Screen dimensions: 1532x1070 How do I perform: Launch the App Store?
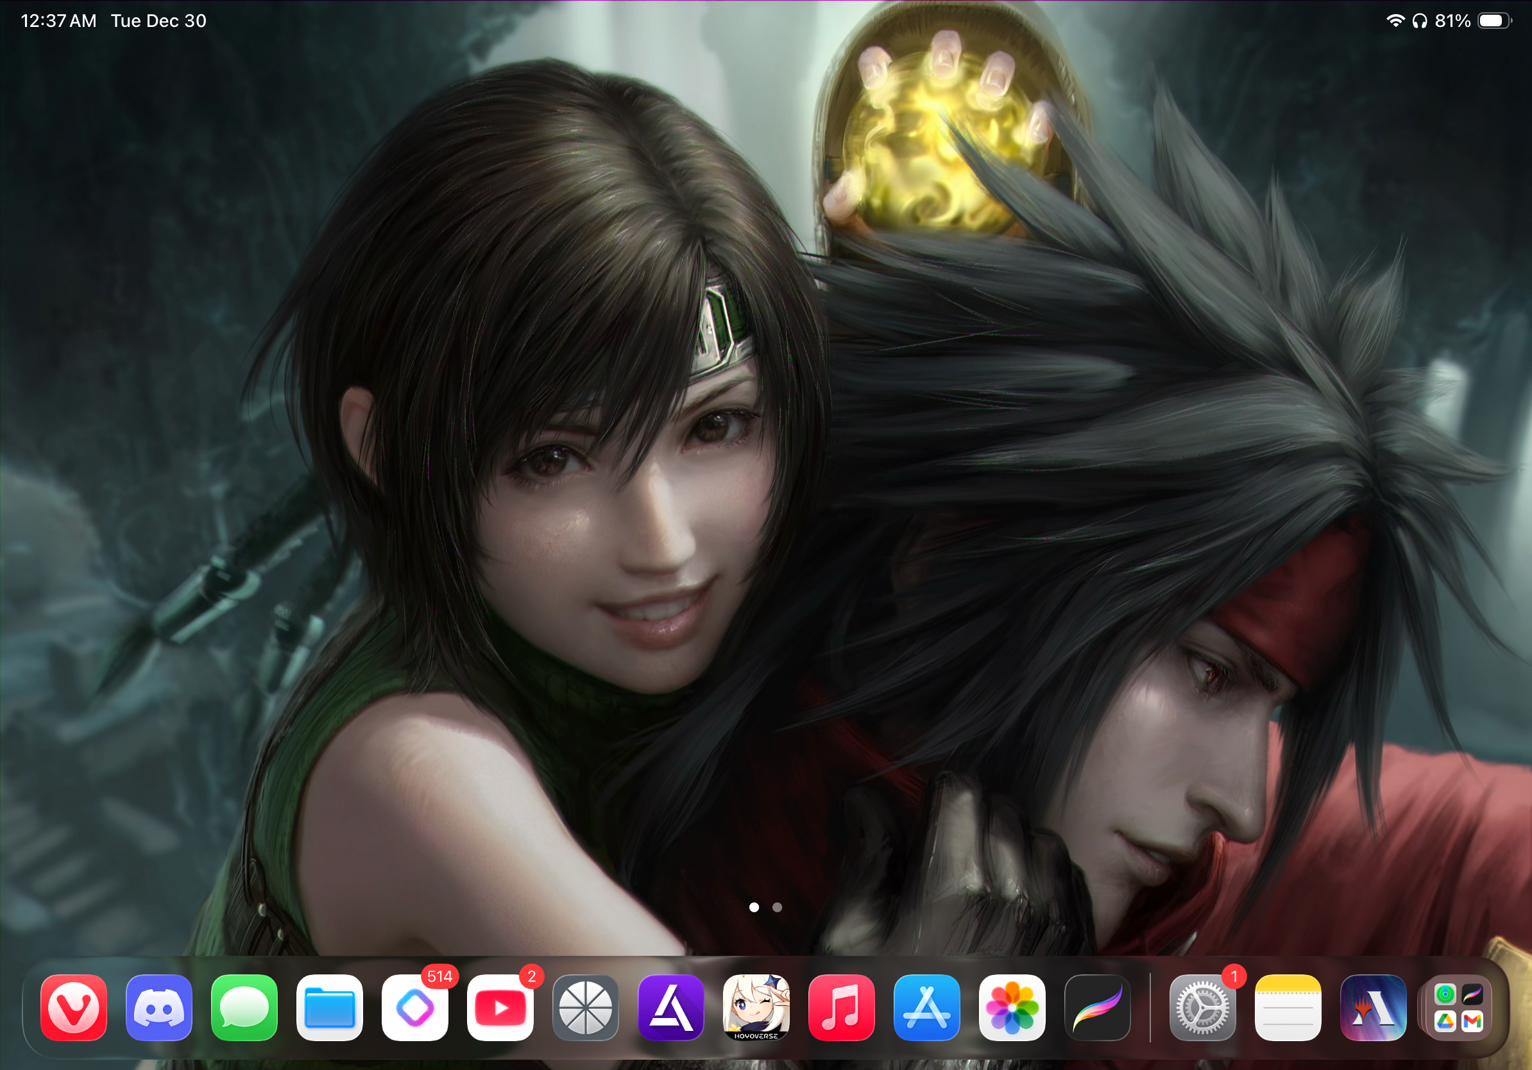[927, 1007]
